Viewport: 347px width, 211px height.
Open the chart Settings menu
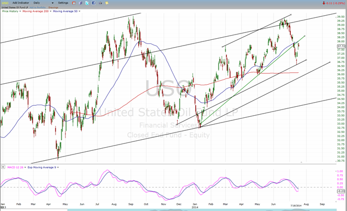[x=63, y=3]
